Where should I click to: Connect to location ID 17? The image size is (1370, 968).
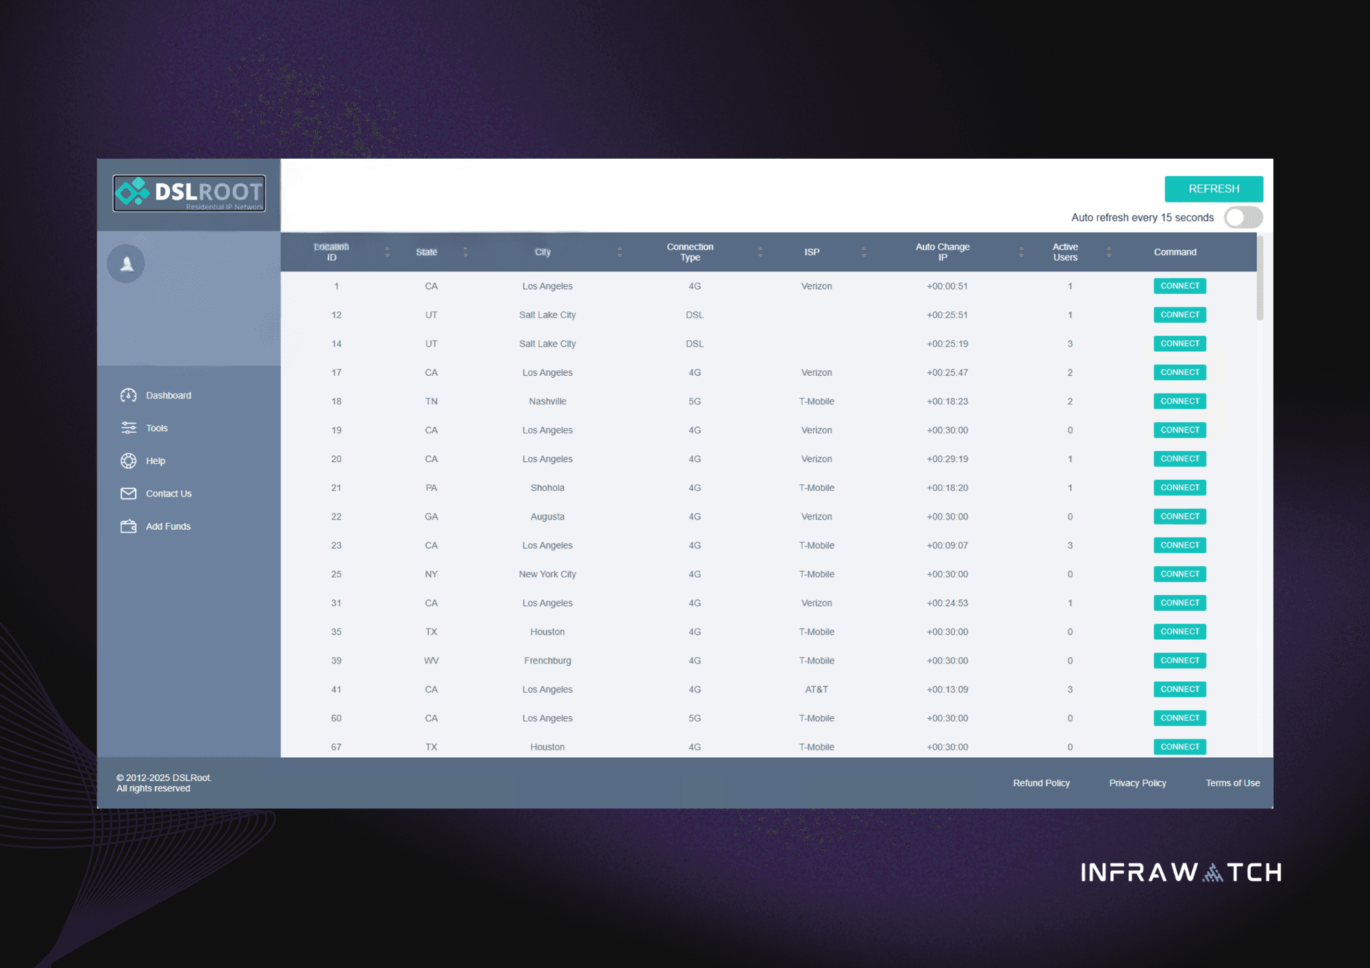1180,372
